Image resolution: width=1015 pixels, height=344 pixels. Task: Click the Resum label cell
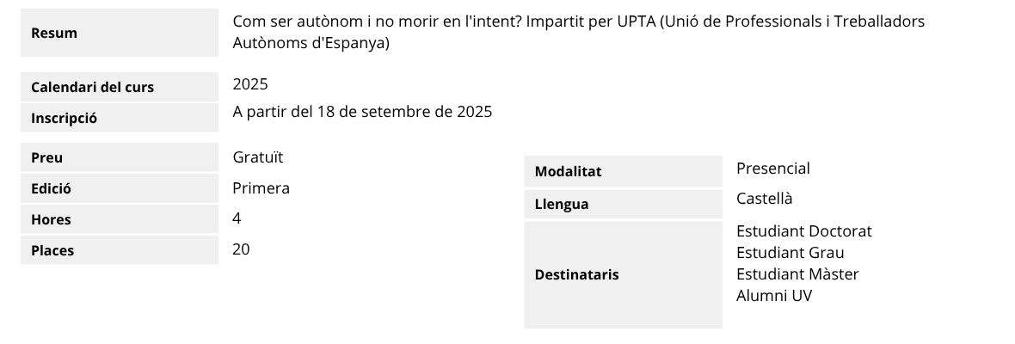coord(120,33)
